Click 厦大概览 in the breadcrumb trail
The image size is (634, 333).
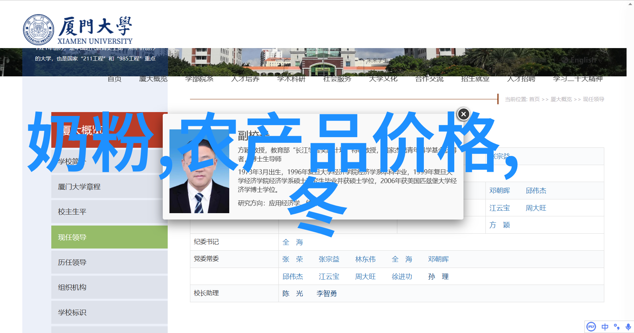[561, 99]
